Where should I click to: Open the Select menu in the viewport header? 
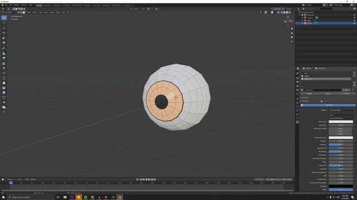pyautogui.click(x=35, y=12)
